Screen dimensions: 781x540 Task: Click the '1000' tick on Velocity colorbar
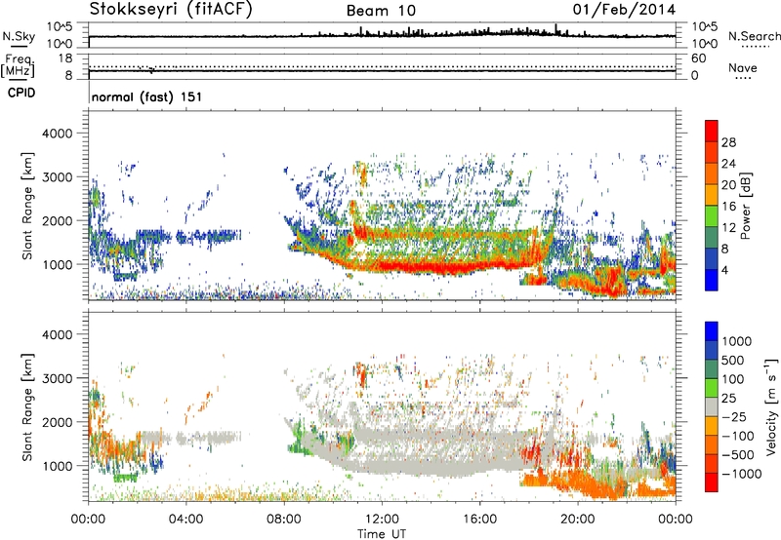pyautogui.click(x=737, y=341)
